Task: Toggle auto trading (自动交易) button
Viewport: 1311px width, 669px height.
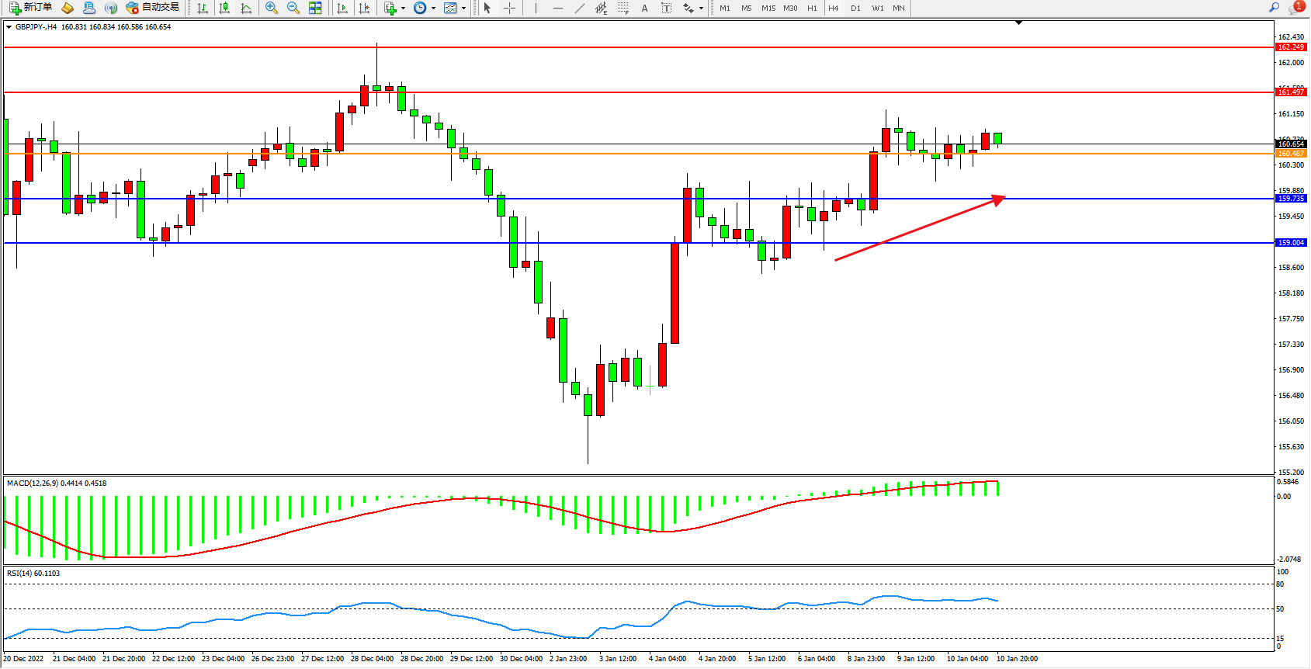Action: tap(153, 8)
